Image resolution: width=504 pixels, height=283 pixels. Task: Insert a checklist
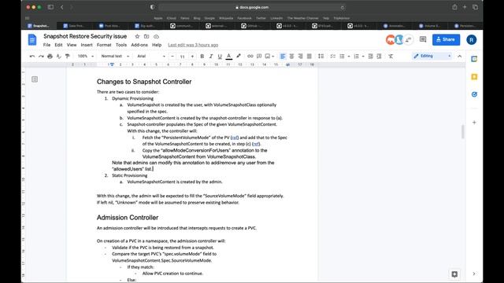[x=333, y=56]
